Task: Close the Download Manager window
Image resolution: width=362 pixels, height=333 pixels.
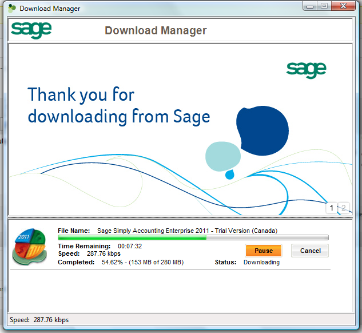Action: click(343, 6)
